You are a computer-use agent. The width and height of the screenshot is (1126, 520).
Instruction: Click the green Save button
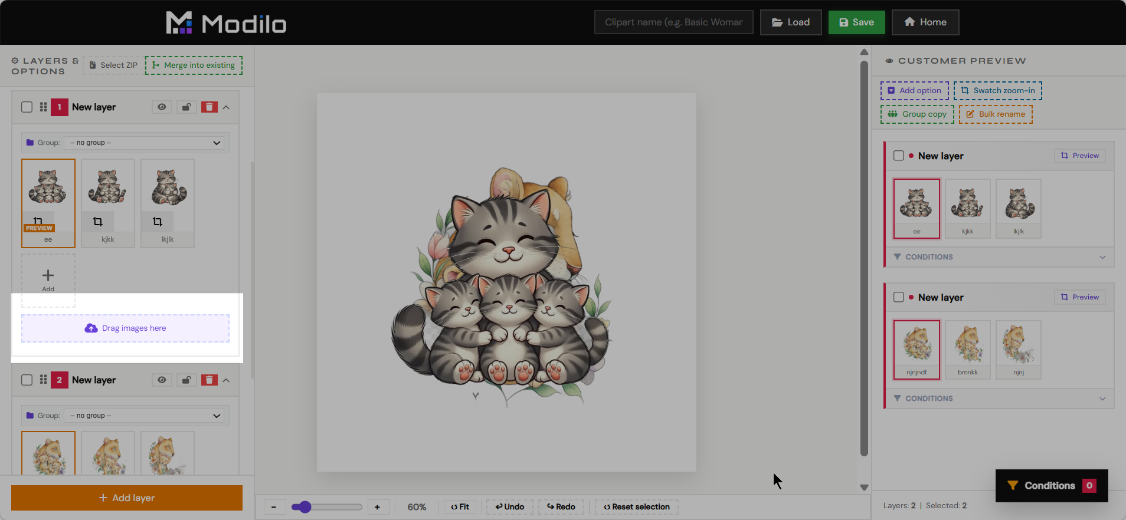[856, 22]
